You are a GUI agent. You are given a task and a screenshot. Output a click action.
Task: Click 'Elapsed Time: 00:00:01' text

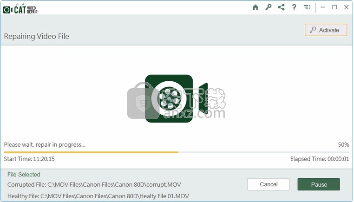(x=320, y=159)
